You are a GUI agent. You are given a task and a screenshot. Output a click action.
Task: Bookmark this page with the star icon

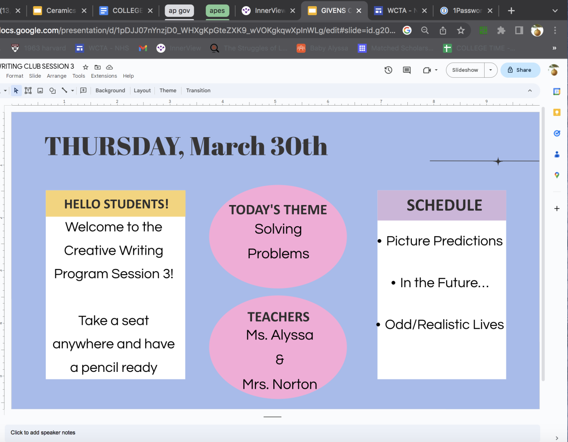[461, 30]
